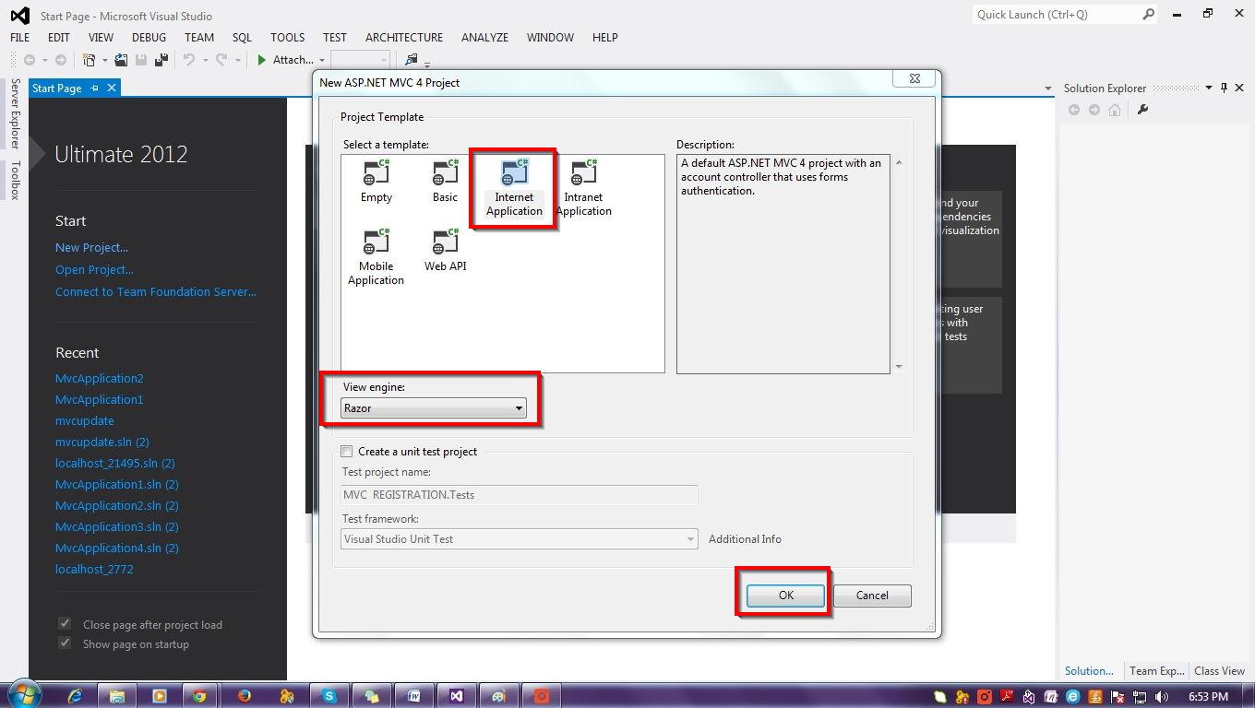
Task: Open the Attach command dropdown arrow
Action: pyautogui.click(x=322, y=59)
